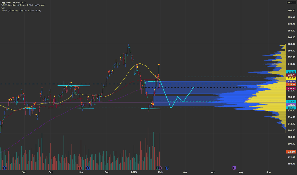Click the Jun label on time axis
The height and width of the screenshot is (175, 297).
point(269,172)
